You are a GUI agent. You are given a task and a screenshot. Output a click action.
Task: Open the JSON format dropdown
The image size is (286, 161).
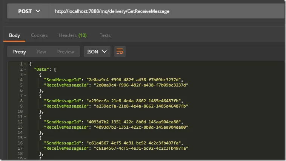97,52
